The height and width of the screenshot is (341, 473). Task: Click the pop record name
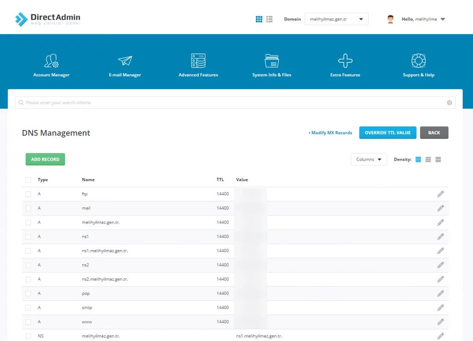86,293
